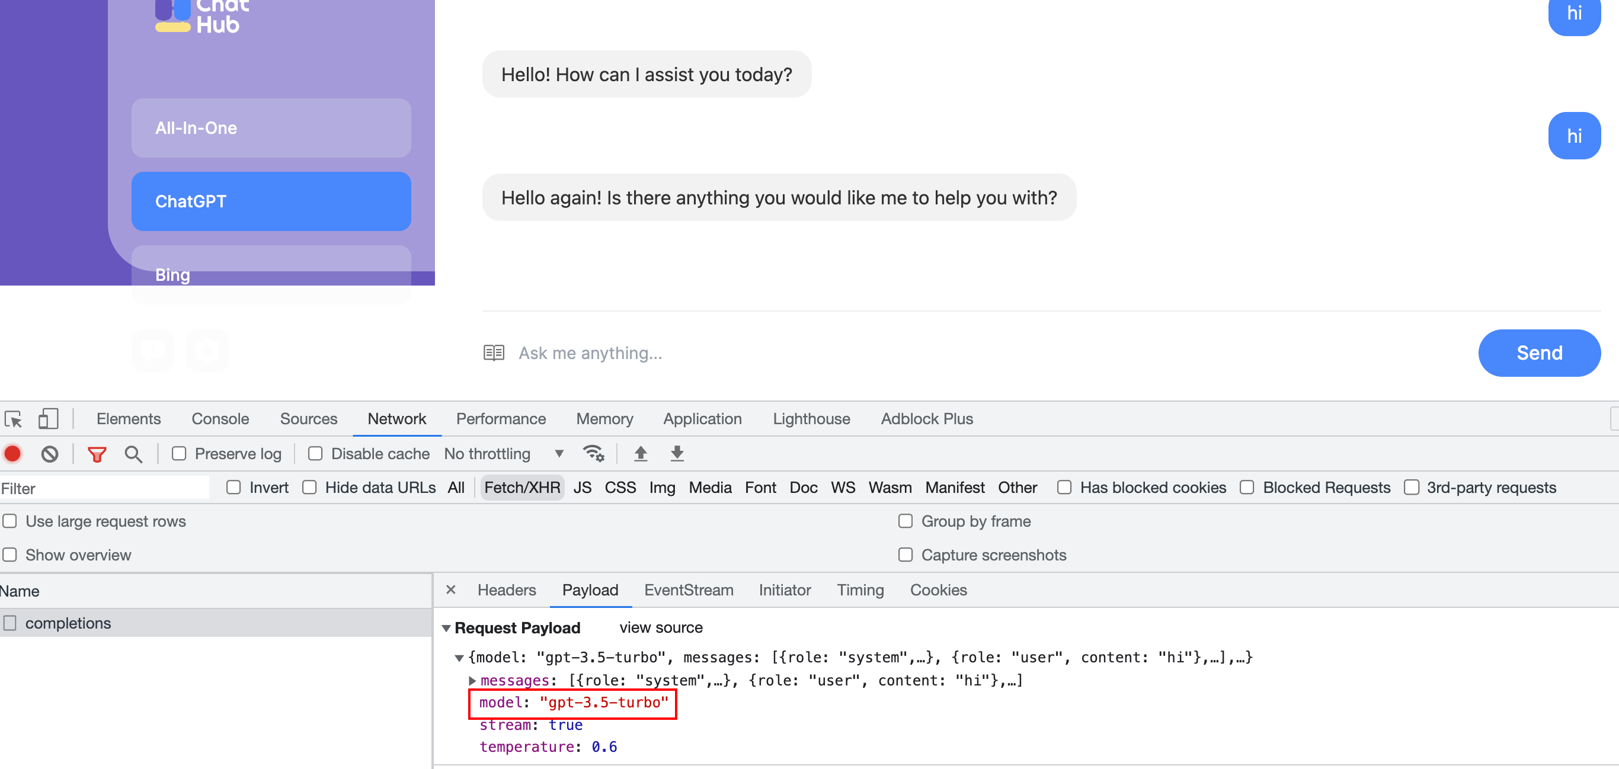Click the Send button
The width and height of the screenshot is (1619, 769).
[x=1539, y=353]
